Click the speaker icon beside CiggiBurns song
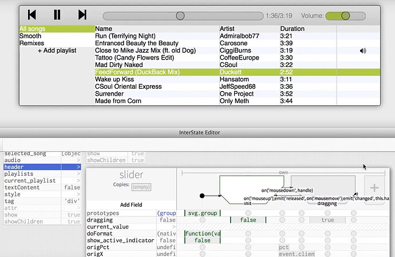The image size is (395, 257). 362,50
